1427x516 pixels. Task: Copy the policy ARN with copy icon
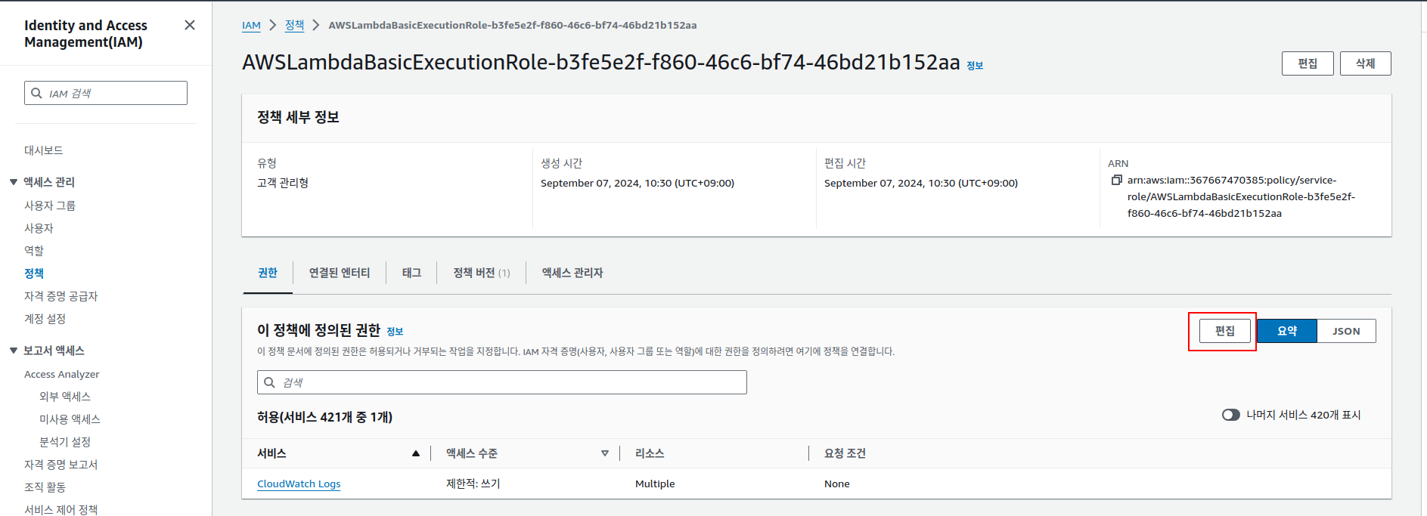[1116, 180]
